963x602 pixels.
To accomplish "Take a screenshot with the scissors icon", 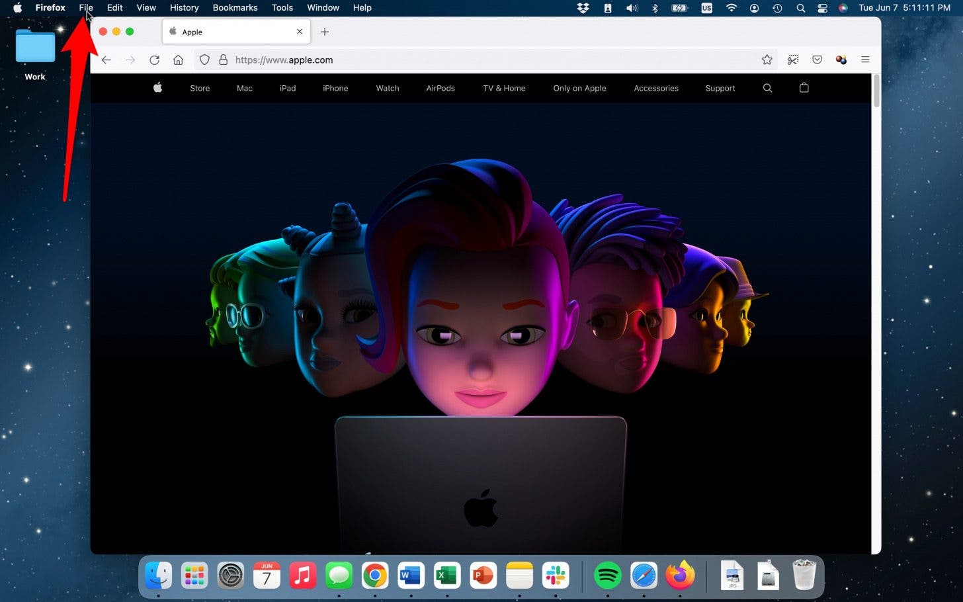I will 793,60.
